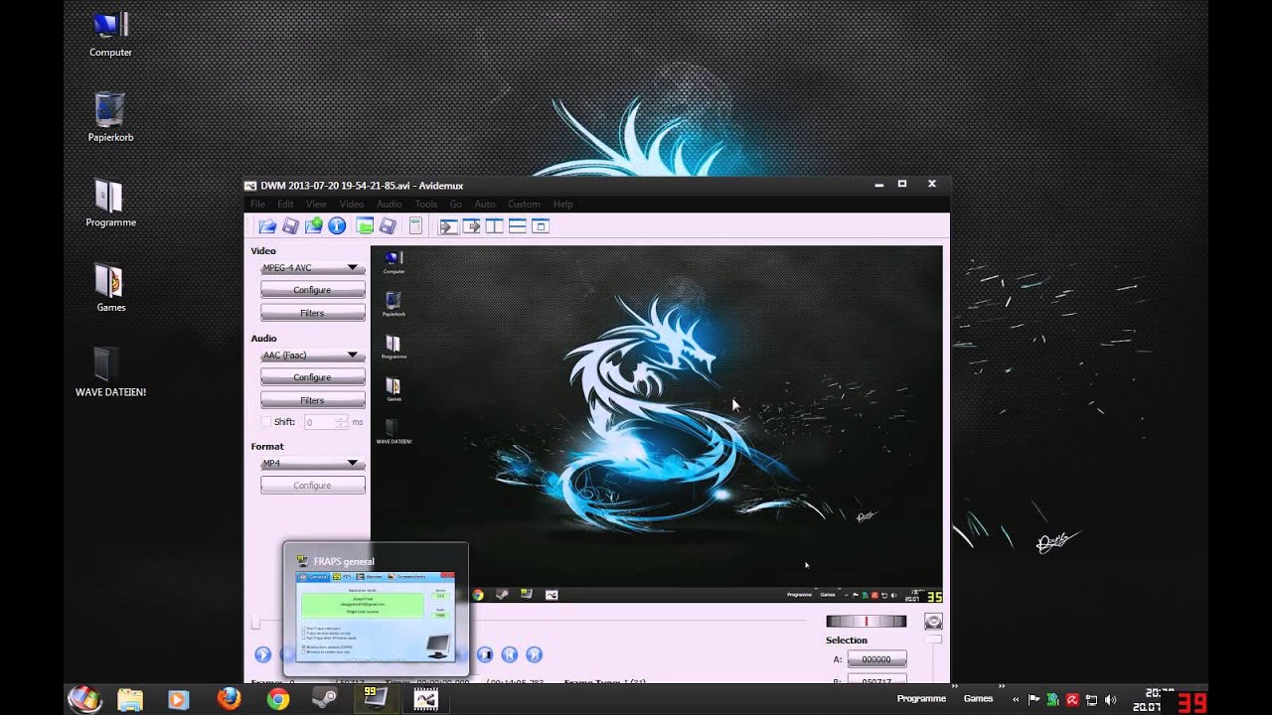Click the Save Video floppy icon

(x=290, y=226)
